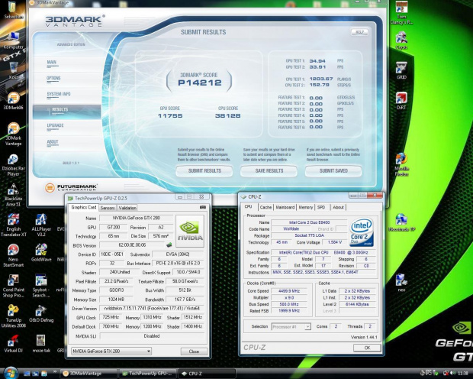Open SYSTEM INFO in 3DMark Vantage
This screenshot has width=473, height=379.
coord(59,94)
